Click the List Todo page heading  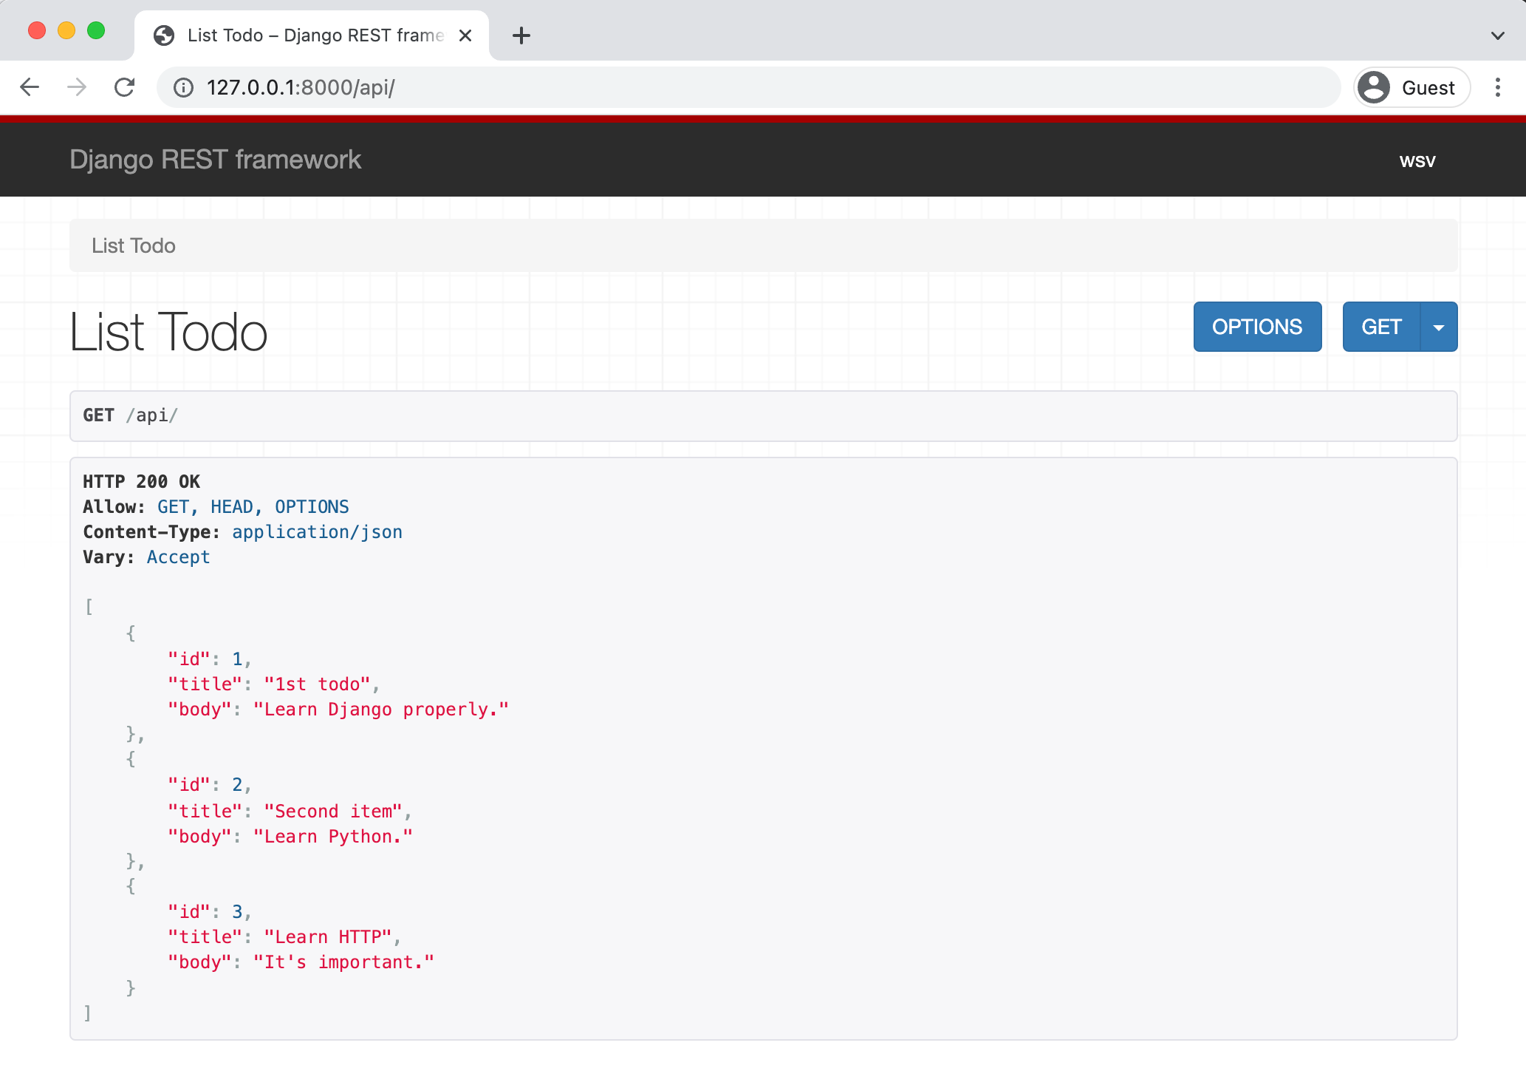coord(168,332)
